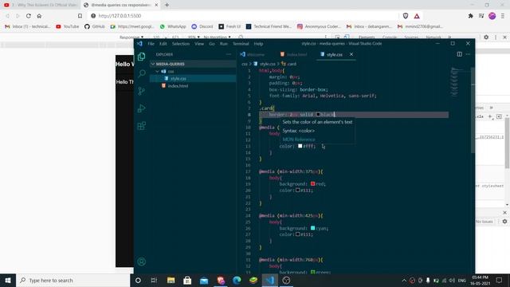Click the Explorer panel more actions ellipsis
This screenshot has height=287, width=510.
coord(229,54)
